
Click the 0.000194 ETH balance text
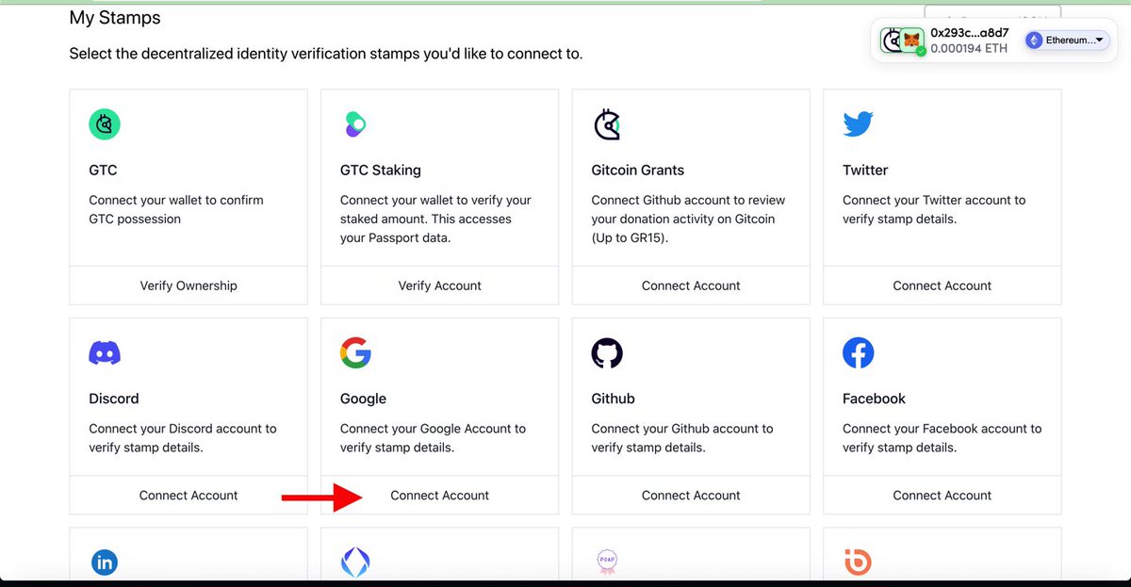(x=969, y=48)
